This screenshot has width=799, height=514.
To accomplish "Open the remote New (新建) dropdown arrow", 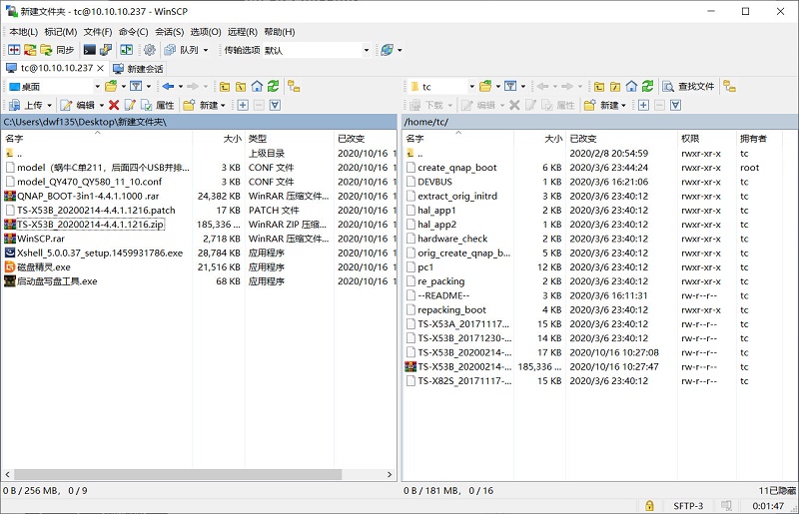I will click(x=623, y=106).
